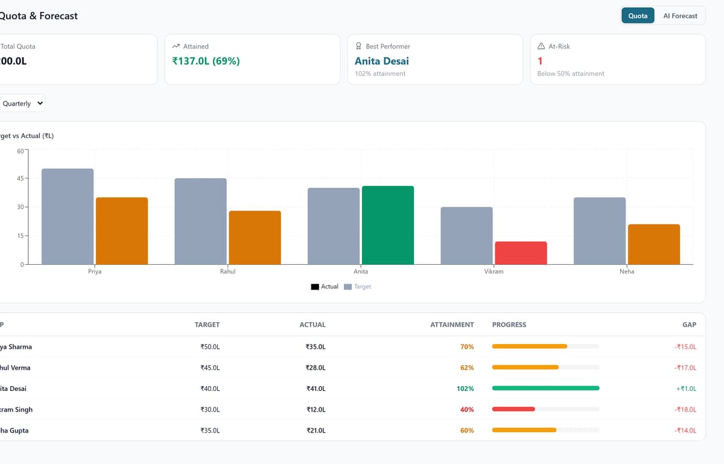Sort by the ACTUAL column header
Screen dimensions: 724x464
(313, 325)
